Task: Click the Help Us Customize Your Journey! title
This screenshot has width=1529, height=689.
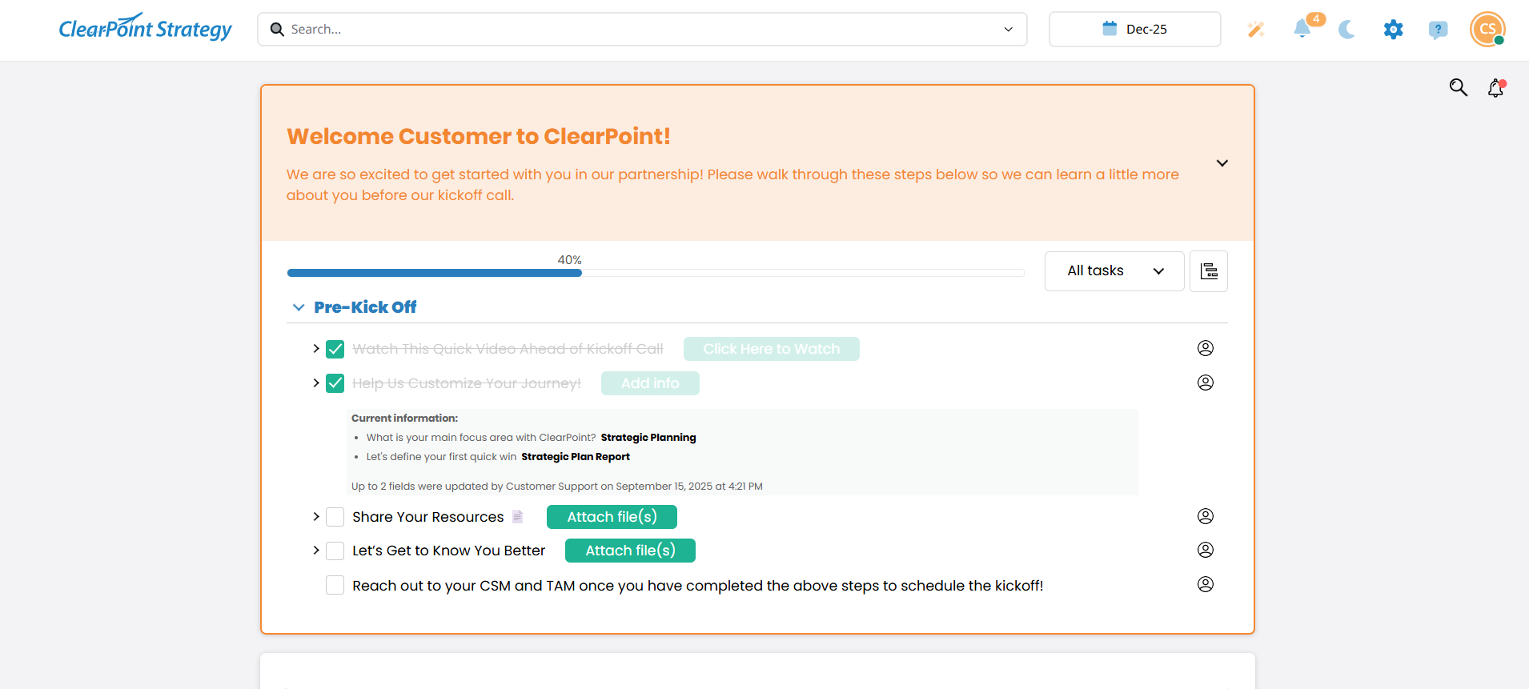Action: (467, 383)
